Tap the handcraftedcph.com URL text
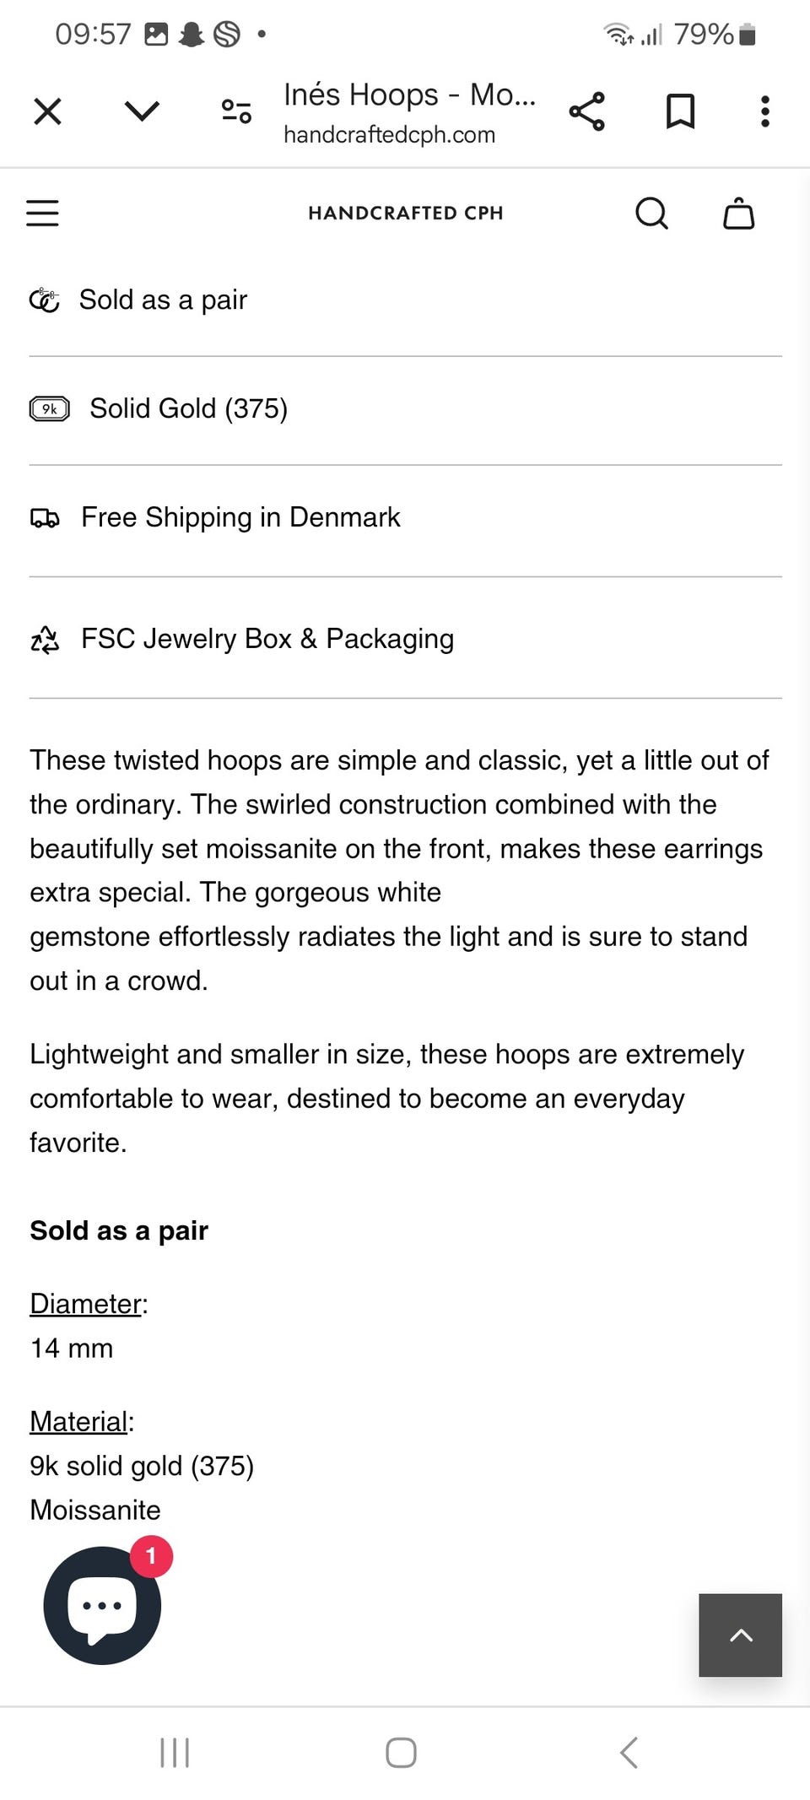Viewport: 810px width, 1800px height. coord(389,135)
